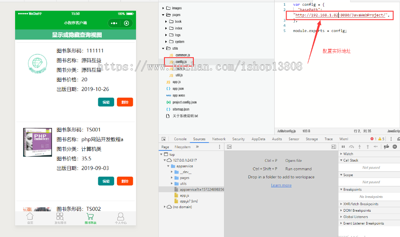
Task: Expand the Watch section
Action: pyautogui.click(x=341, y=154)
